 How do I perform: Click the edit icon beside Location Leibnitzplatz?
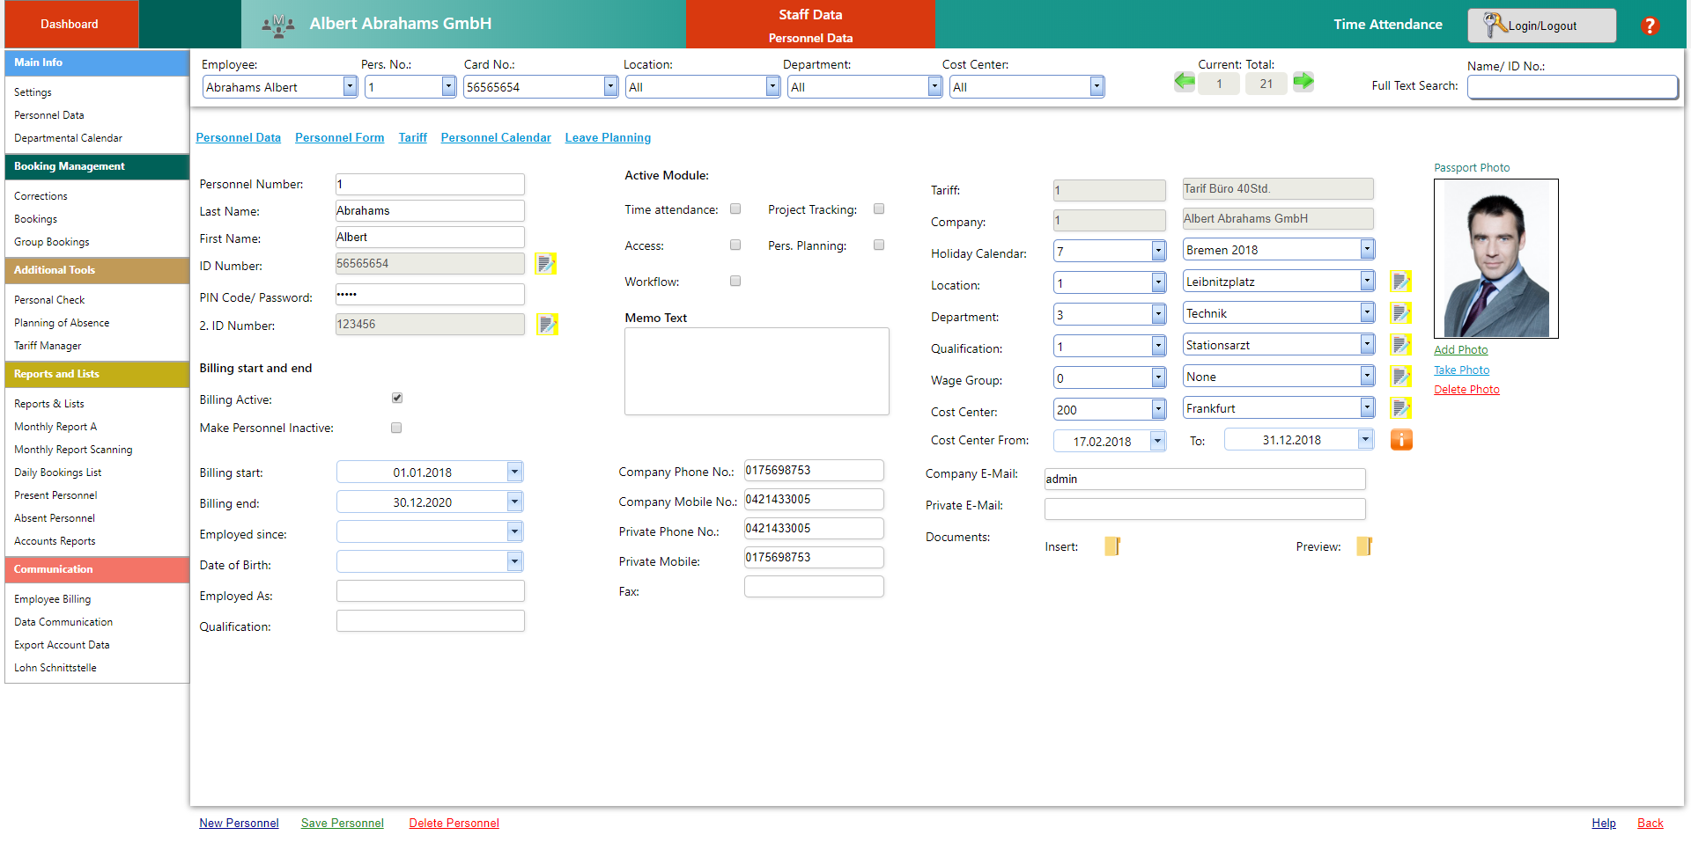pos(1401,282)
